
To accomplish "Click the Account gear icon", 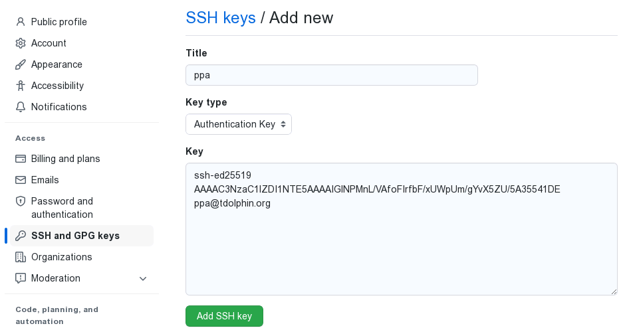I will coord(20,43).
